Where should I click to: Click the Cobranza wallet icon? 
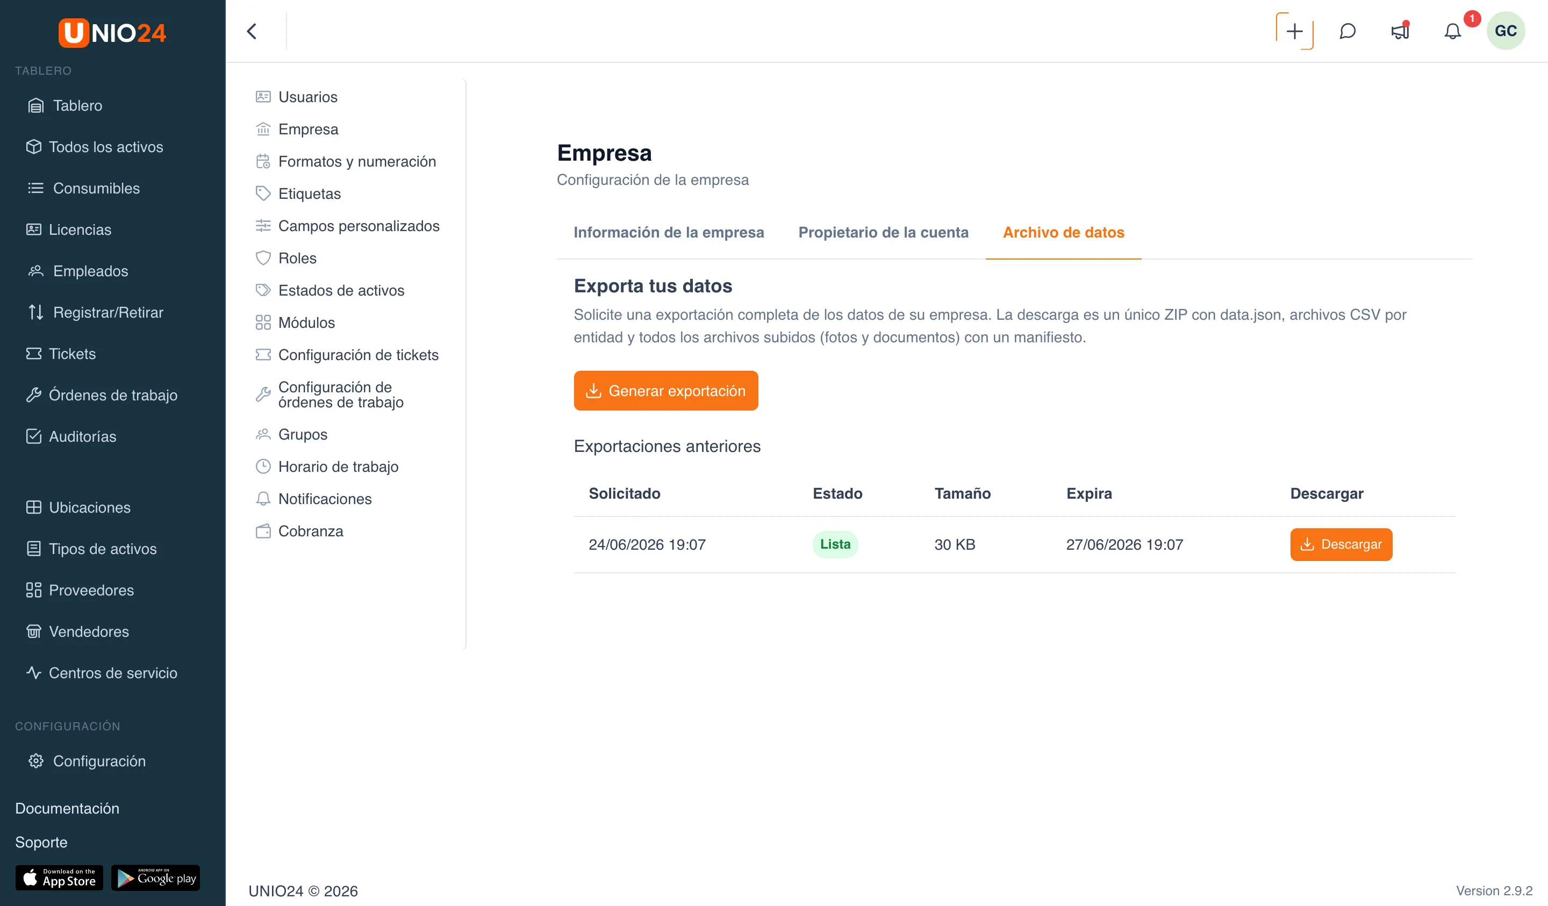tap(263, 531)
